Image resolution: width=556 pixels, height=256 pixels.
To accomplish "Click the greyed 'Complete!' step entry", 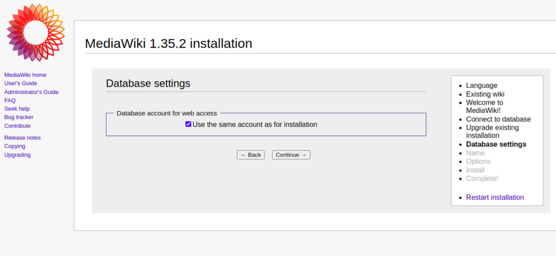I will click(x=482, y=178).
